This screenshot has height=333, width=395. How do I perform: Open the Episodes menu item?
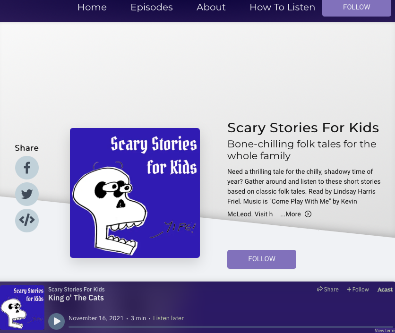152,8
